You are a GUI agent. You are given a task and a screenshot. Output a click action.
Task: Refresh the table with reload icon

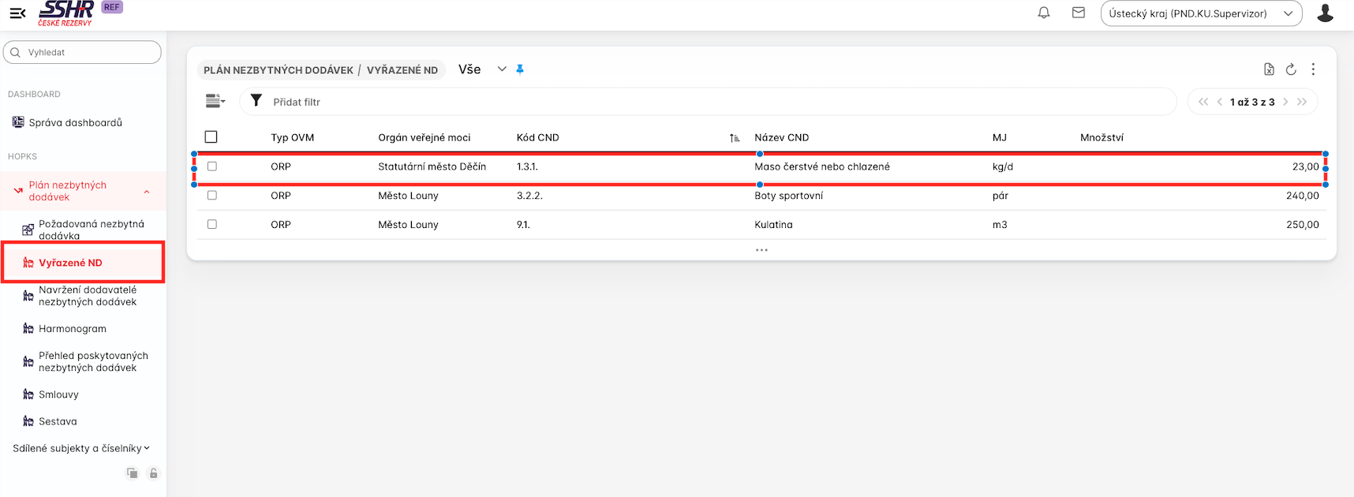[1291, 69]
